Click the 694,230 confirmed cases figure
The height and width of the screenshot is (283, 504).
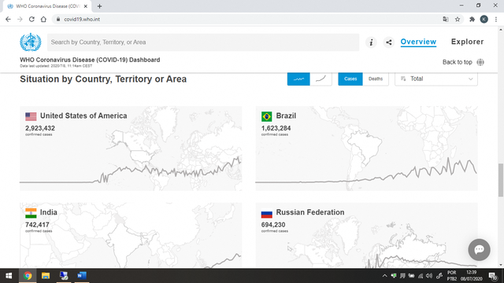273,225
